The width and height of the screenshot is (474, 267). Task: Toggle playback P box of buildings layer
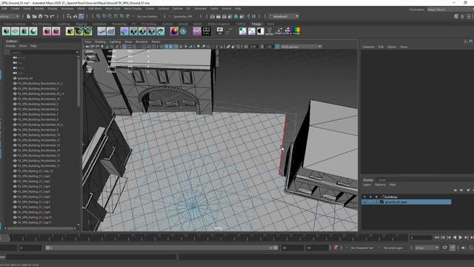pos(370,197)
